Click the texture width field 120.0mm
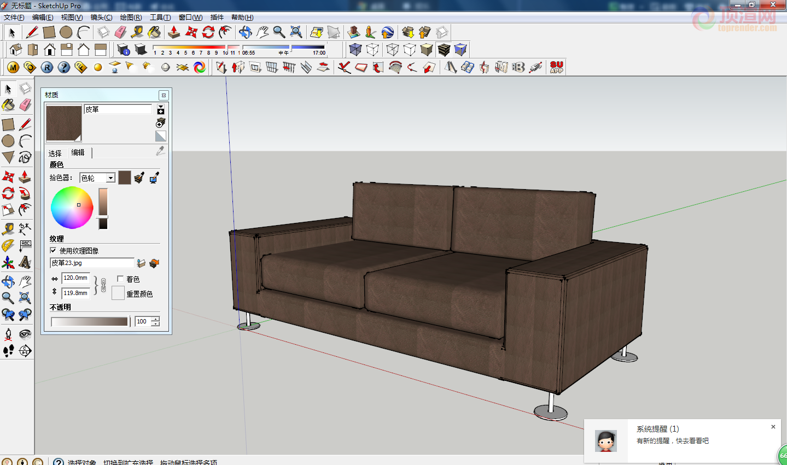The height and width of the screenshot is (465, 787). (x=75, y=278)
